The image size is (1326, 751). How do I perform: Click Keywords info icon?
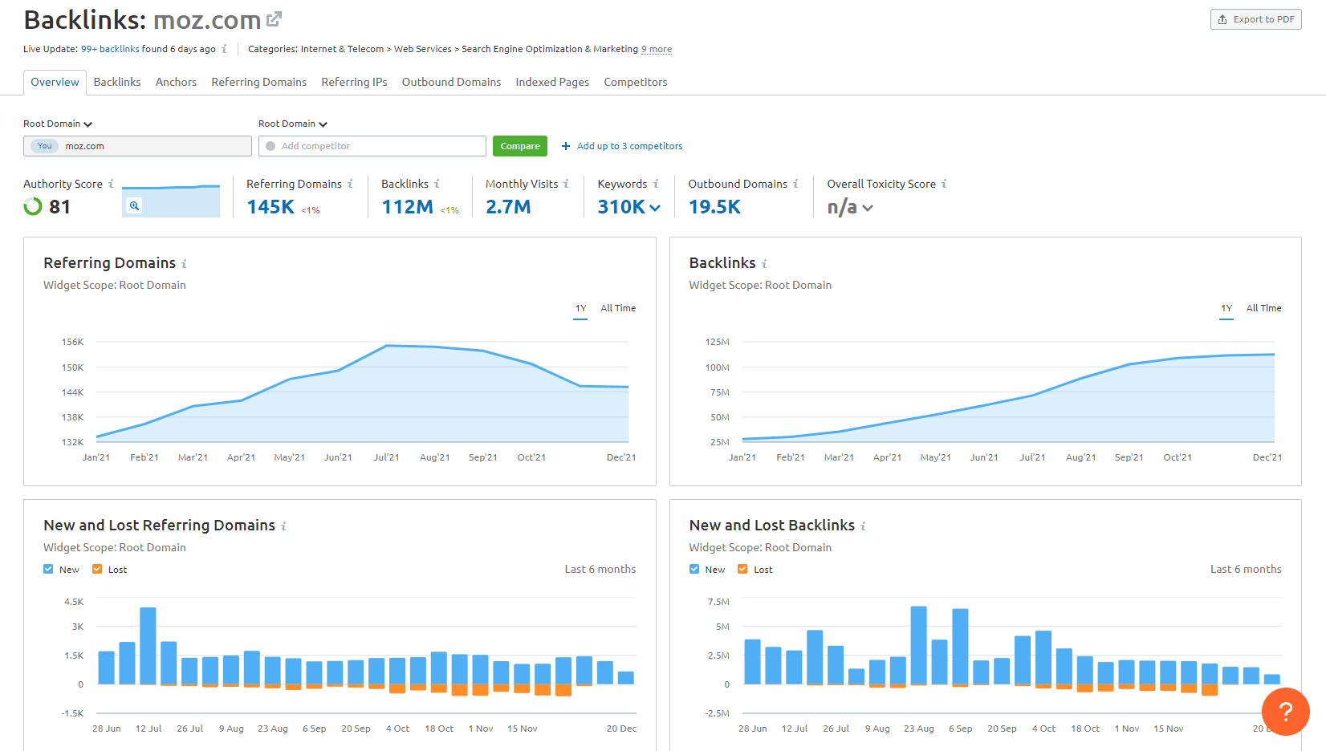click(656, 184)
